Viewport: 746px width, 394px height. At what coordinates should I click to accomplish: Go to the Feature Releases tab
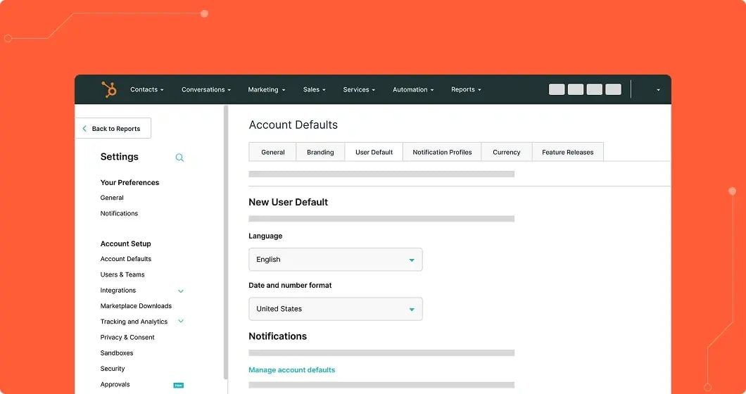pos(567,152)
